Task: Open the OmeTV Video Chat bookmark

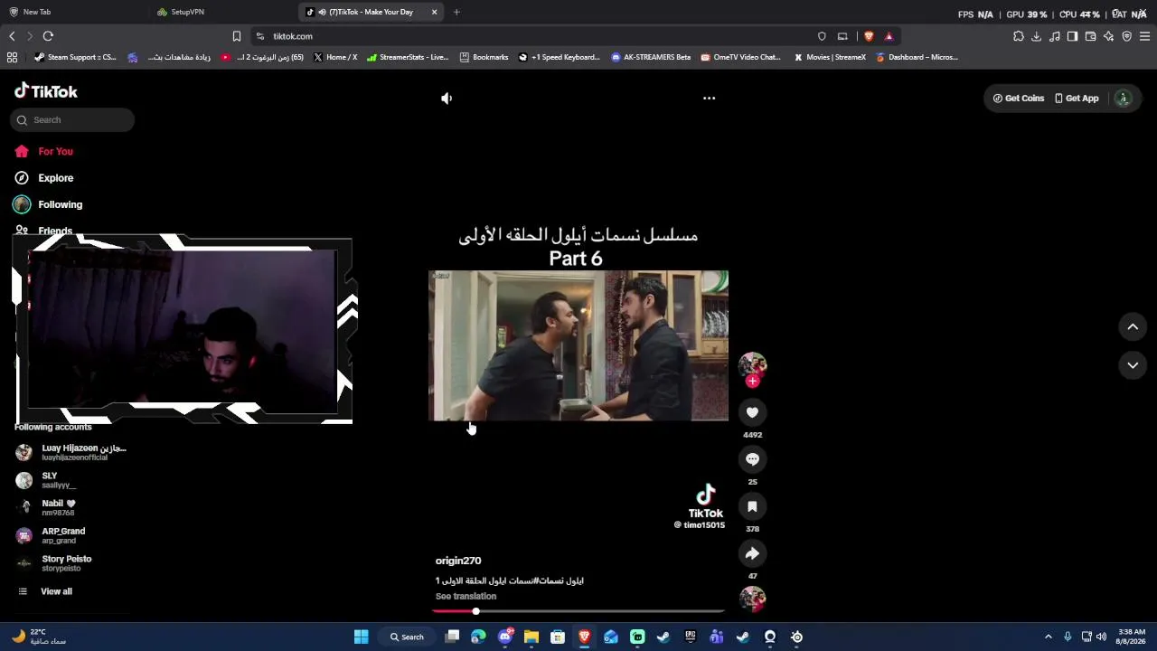Action: 741,57
